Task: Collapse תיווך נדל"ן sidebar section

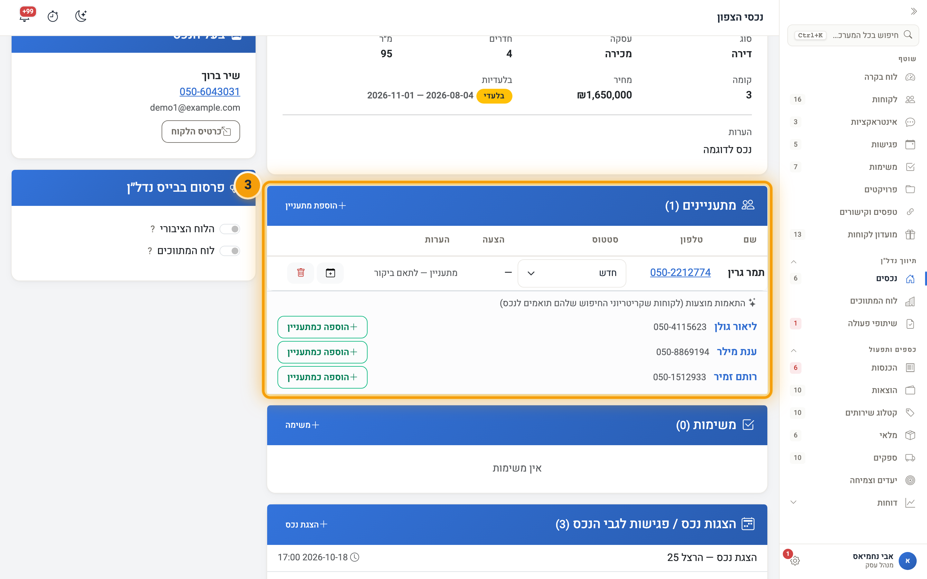Action: click(x=793, y=262)
